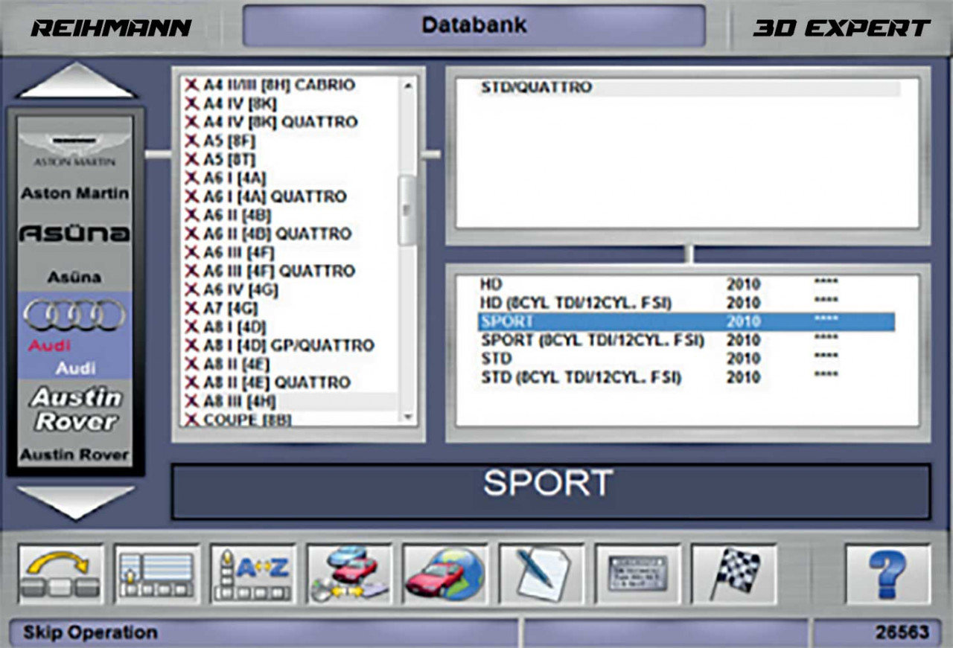Viewport: 953px width, 648px height.
Task: Select the Austin Rover brand logo
Action: (x=74, y=409)
